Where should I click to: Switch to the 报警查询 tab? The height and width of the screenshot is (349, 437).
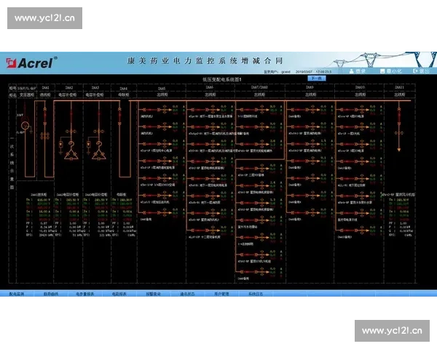tap(151, 294)
